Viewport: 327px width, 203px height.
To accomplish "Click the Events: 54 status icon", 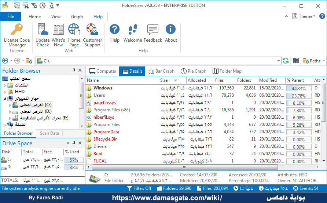I will point(295,188).
